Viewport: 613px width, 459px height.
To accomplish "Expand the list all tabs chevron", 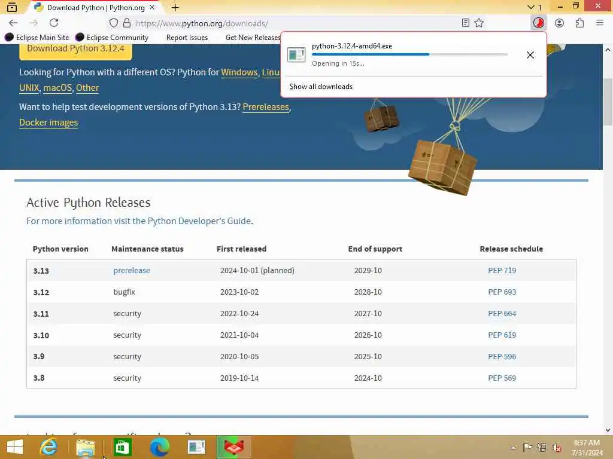I will pos(530,7).
